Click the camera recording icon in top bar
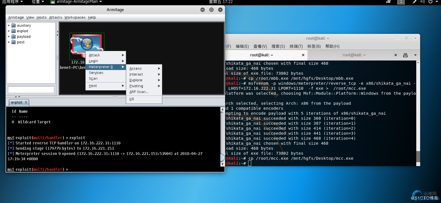 pyautogui.click(x=388, y=2)
